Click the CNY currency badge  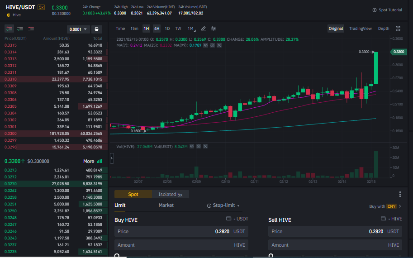391,206
